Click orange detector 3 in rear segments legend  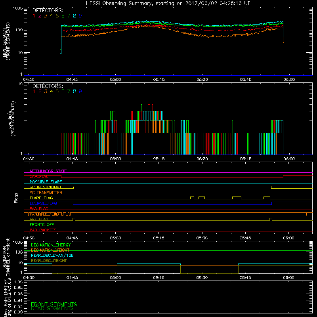(46, 92)
